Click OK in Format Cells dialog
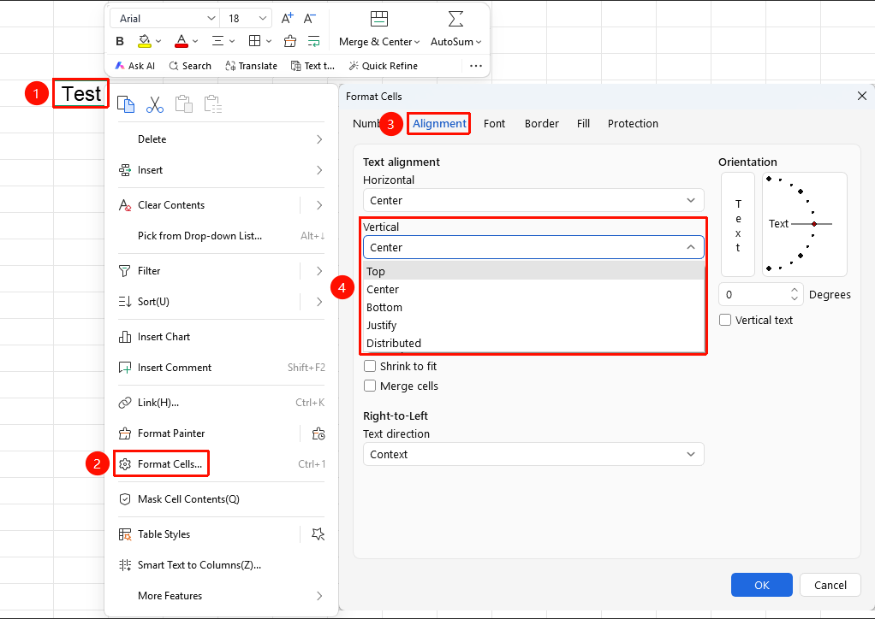875x619 pixels. (x=762, y=585)
